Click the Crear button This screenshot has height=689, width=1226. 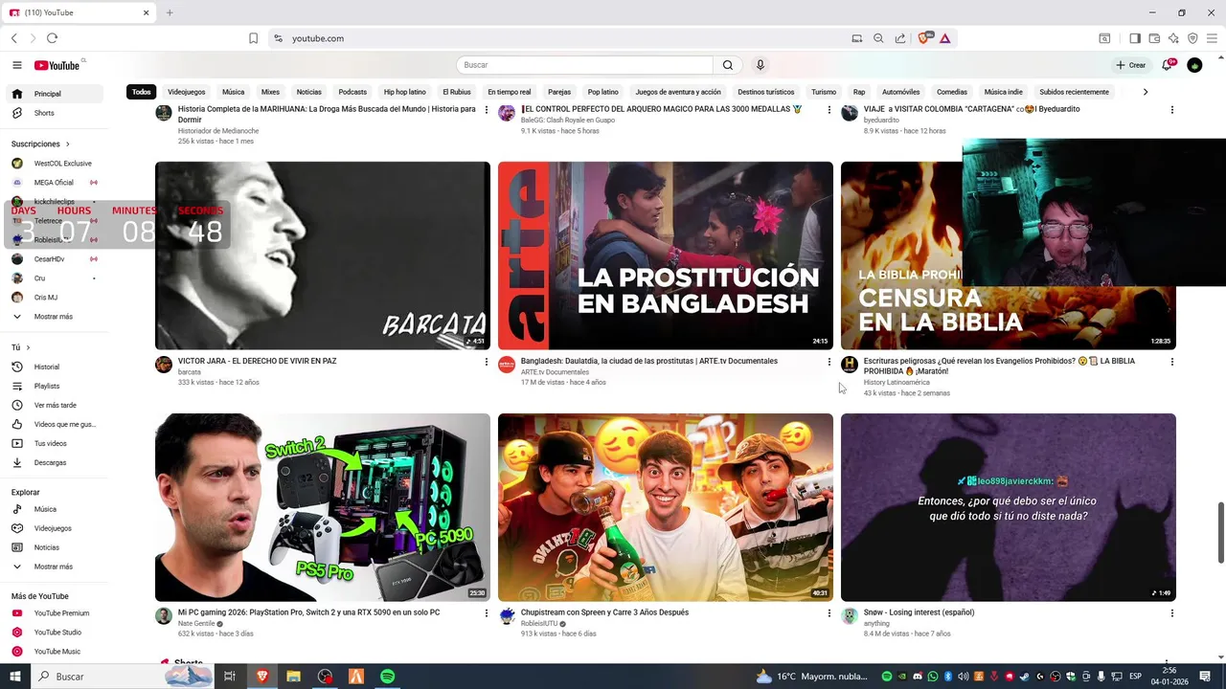pos(1131,65)
